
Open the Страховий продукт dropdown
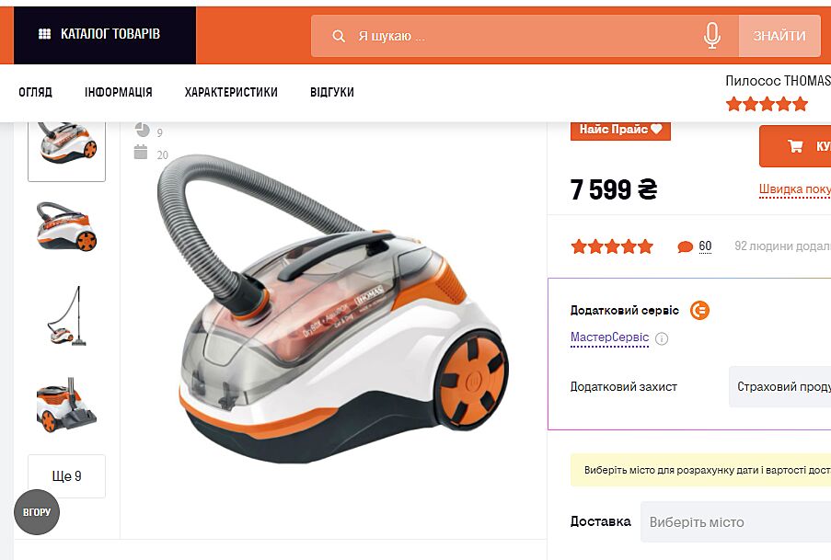(x=779, y=387)
